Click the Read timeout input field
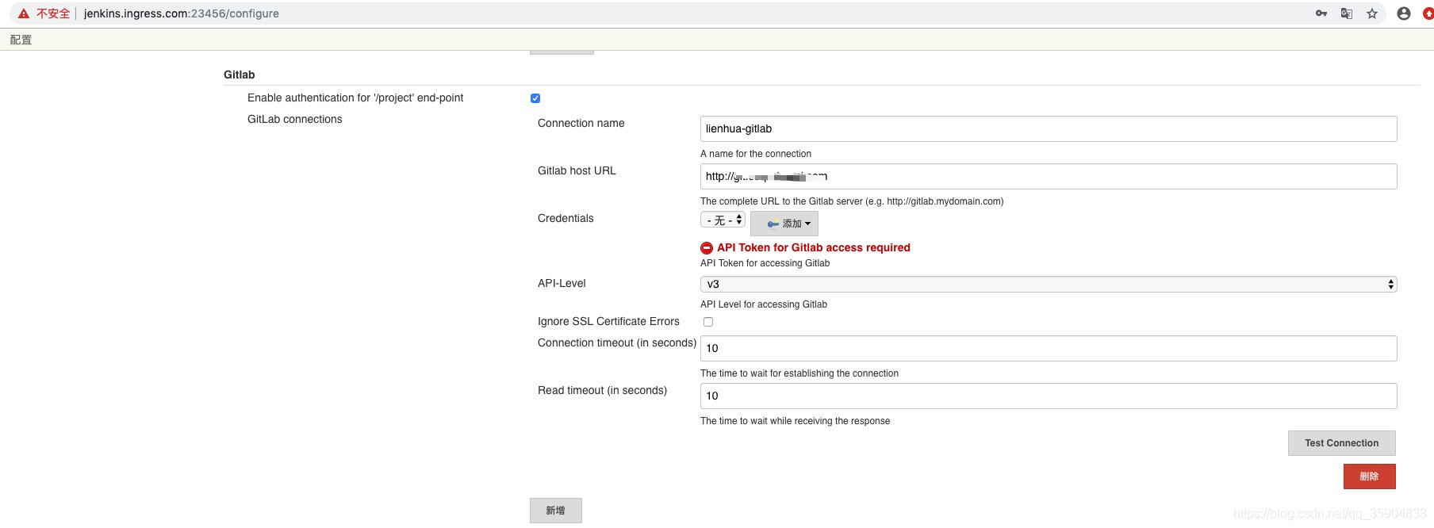Viewport: 1434px width, 528px height. coord(1049,396)
